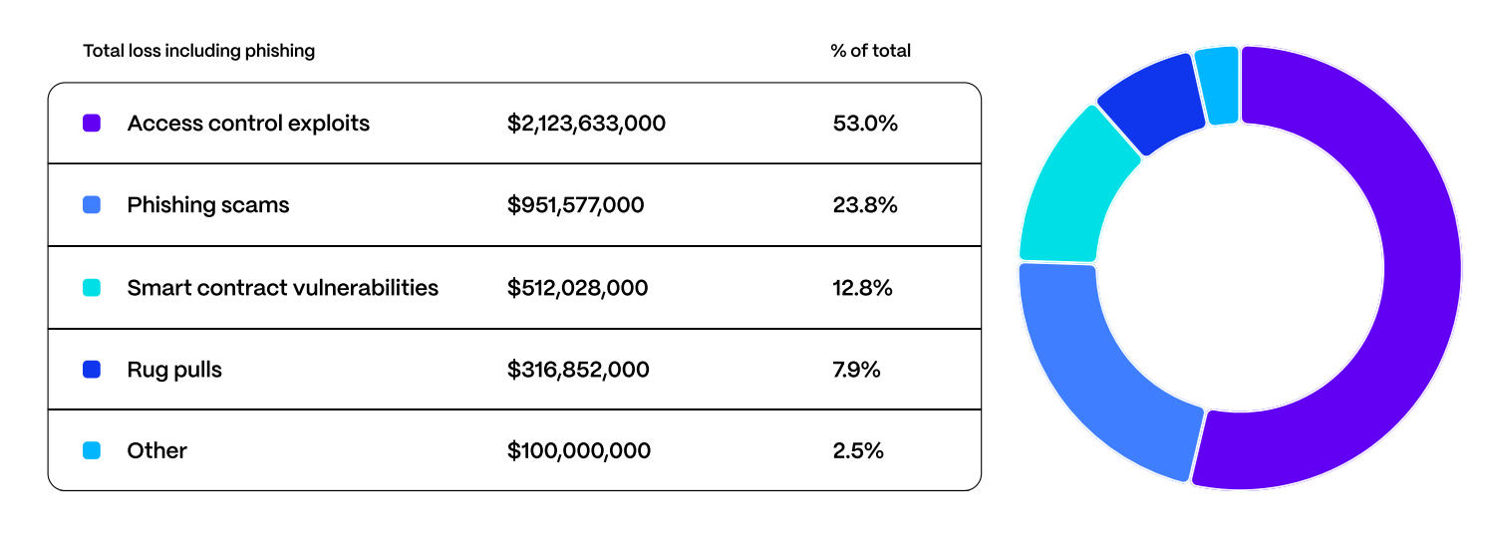Click the smallest light blue donut segment
The width and height of the screenshot is (1486, 545).
pos(1217,87)
